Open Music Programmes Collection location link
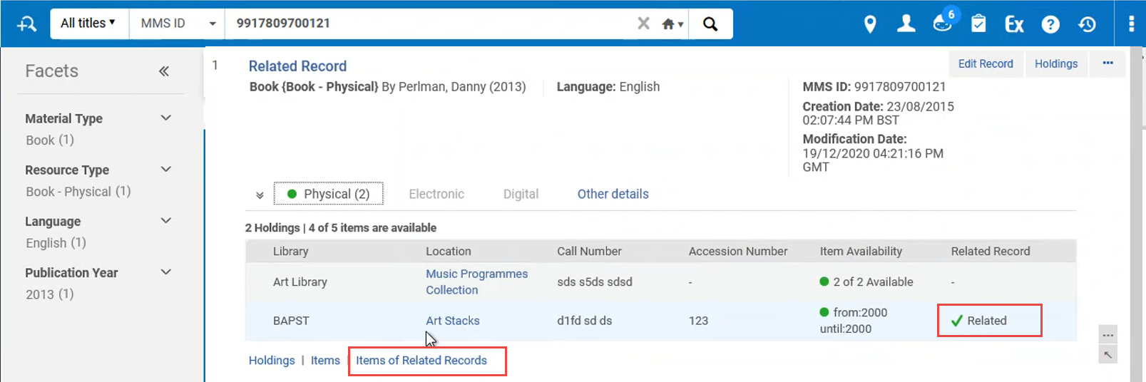 point(476,282)
